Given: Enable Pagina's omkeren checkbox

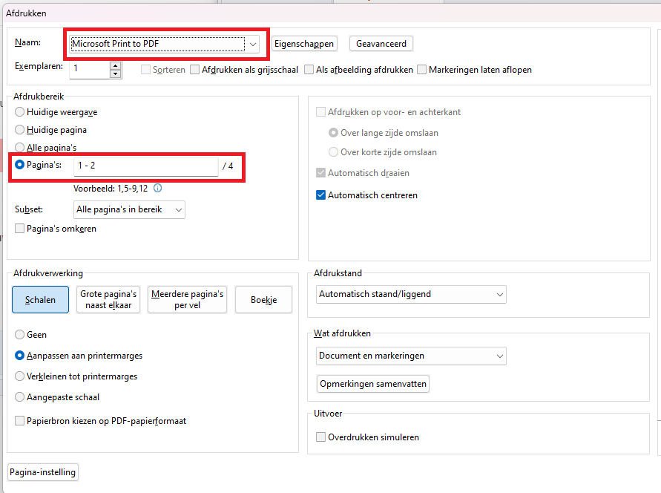Looking at the screenshot, I should (x=19, y=229).
